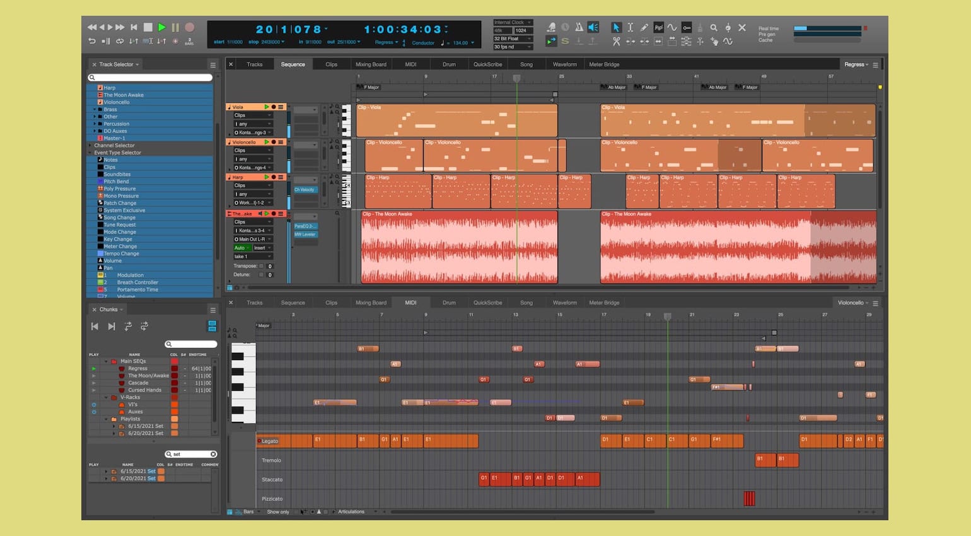This screenshot has height=536, width=971.
Task: Switch to the Drum tab in lower editor
Action: [x=449, y=303]
